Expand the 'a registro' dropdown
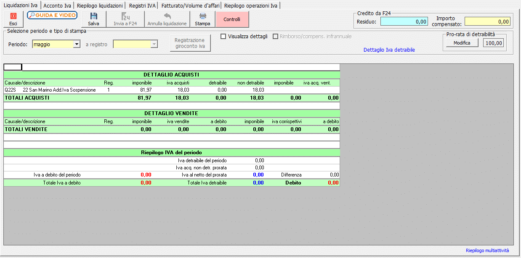The height and width of the screenshot is (258, 521). (154, 44)
